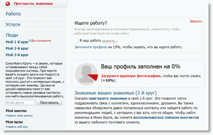Open воспользоваться списком контактов link

click(166, 118)
